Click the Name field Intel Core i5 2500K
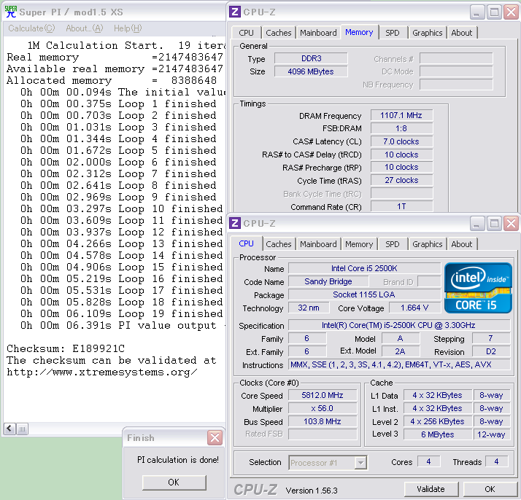 (364, 268)
